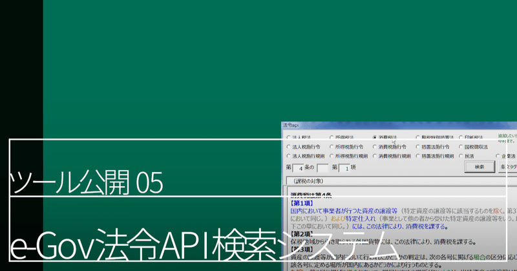Image resolution: width=517 pixels, height=271 pixels.
Task: Click the 法令api window title bar
Action: coord(399,125)
